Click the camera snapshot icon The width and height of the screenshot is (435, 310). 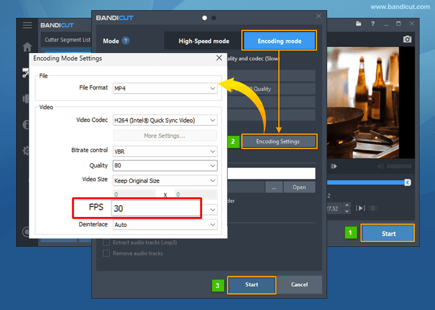[x=408, y=39]
